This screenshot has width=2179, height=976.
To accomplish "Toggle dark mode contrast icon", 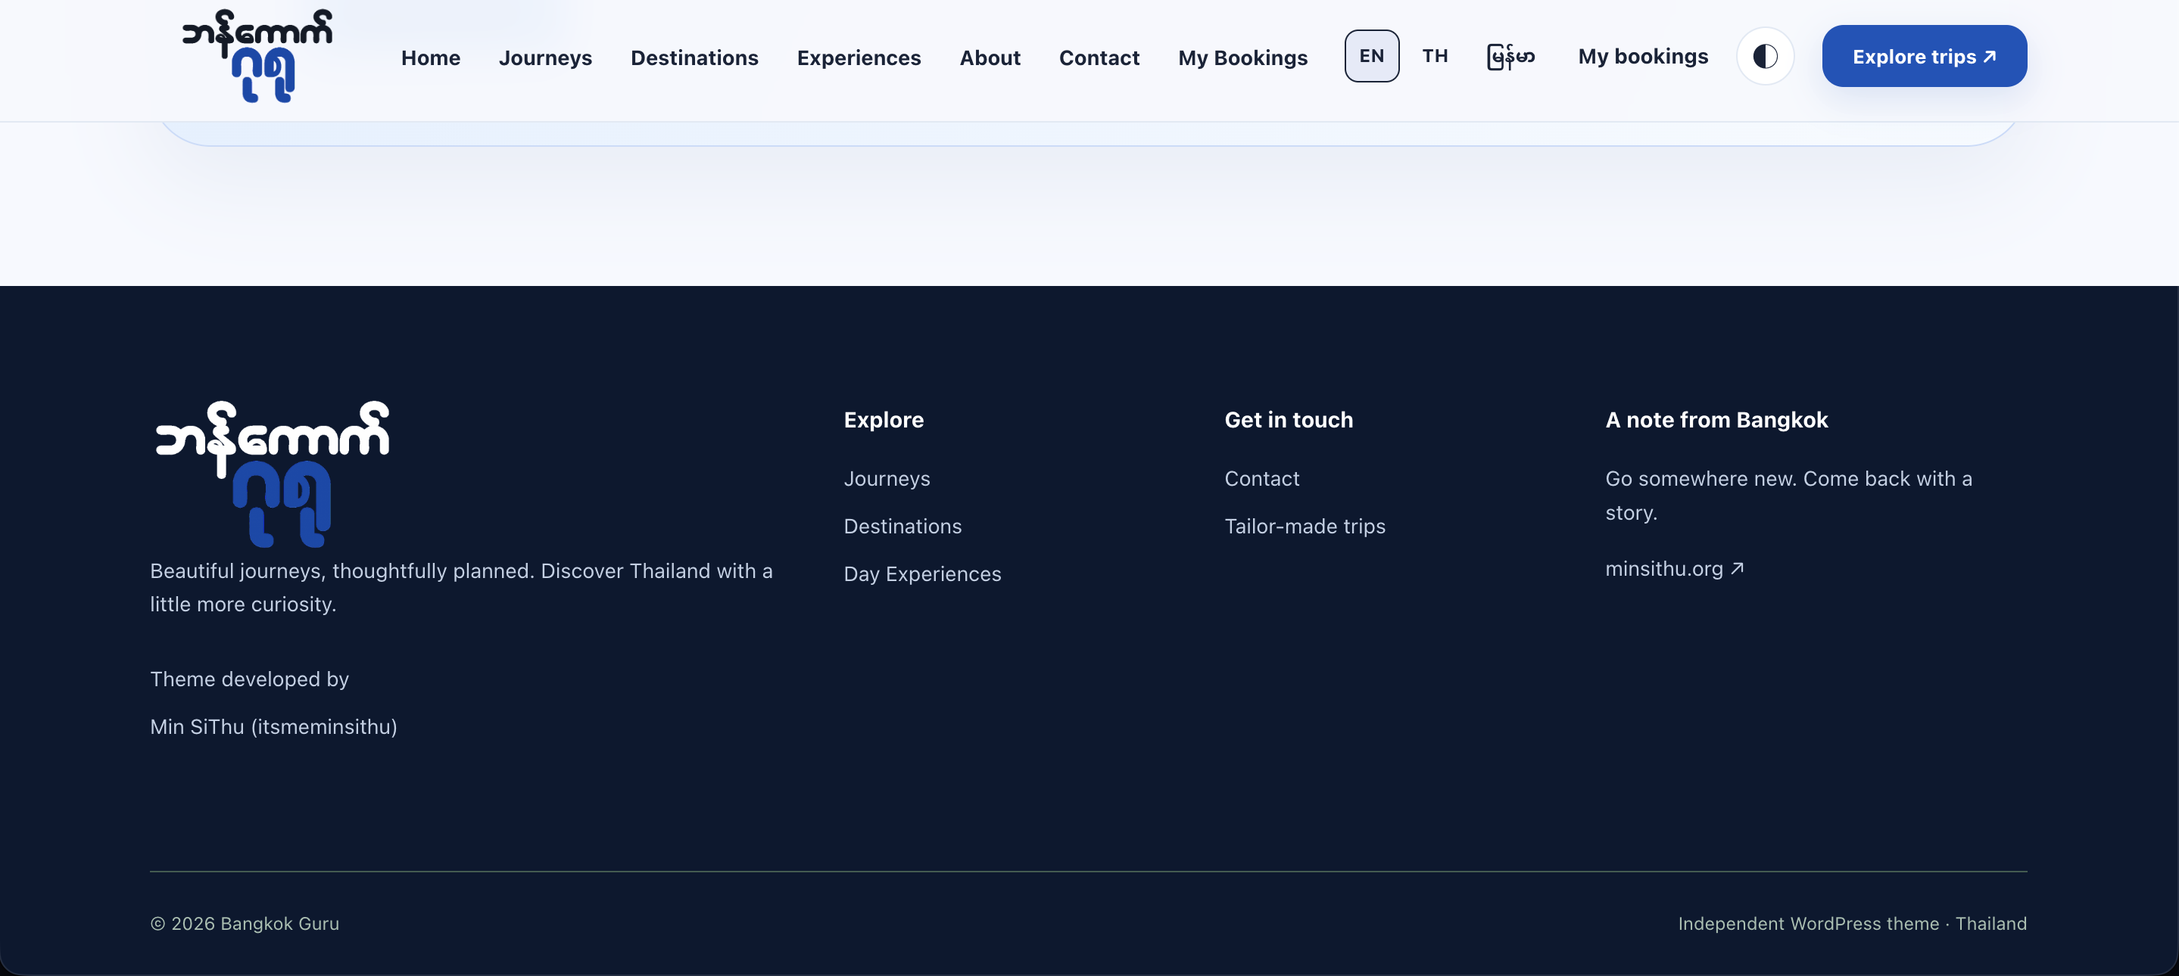I will point(1766,57).
